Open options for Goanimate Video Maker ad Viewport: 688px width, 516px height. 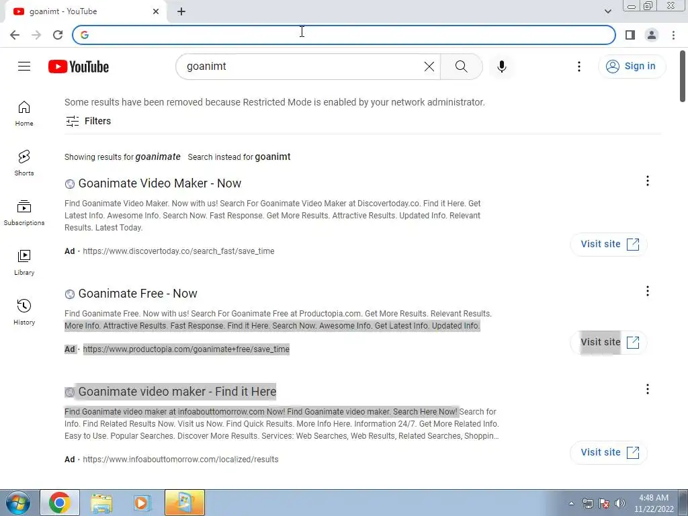[x=647, y=181]
